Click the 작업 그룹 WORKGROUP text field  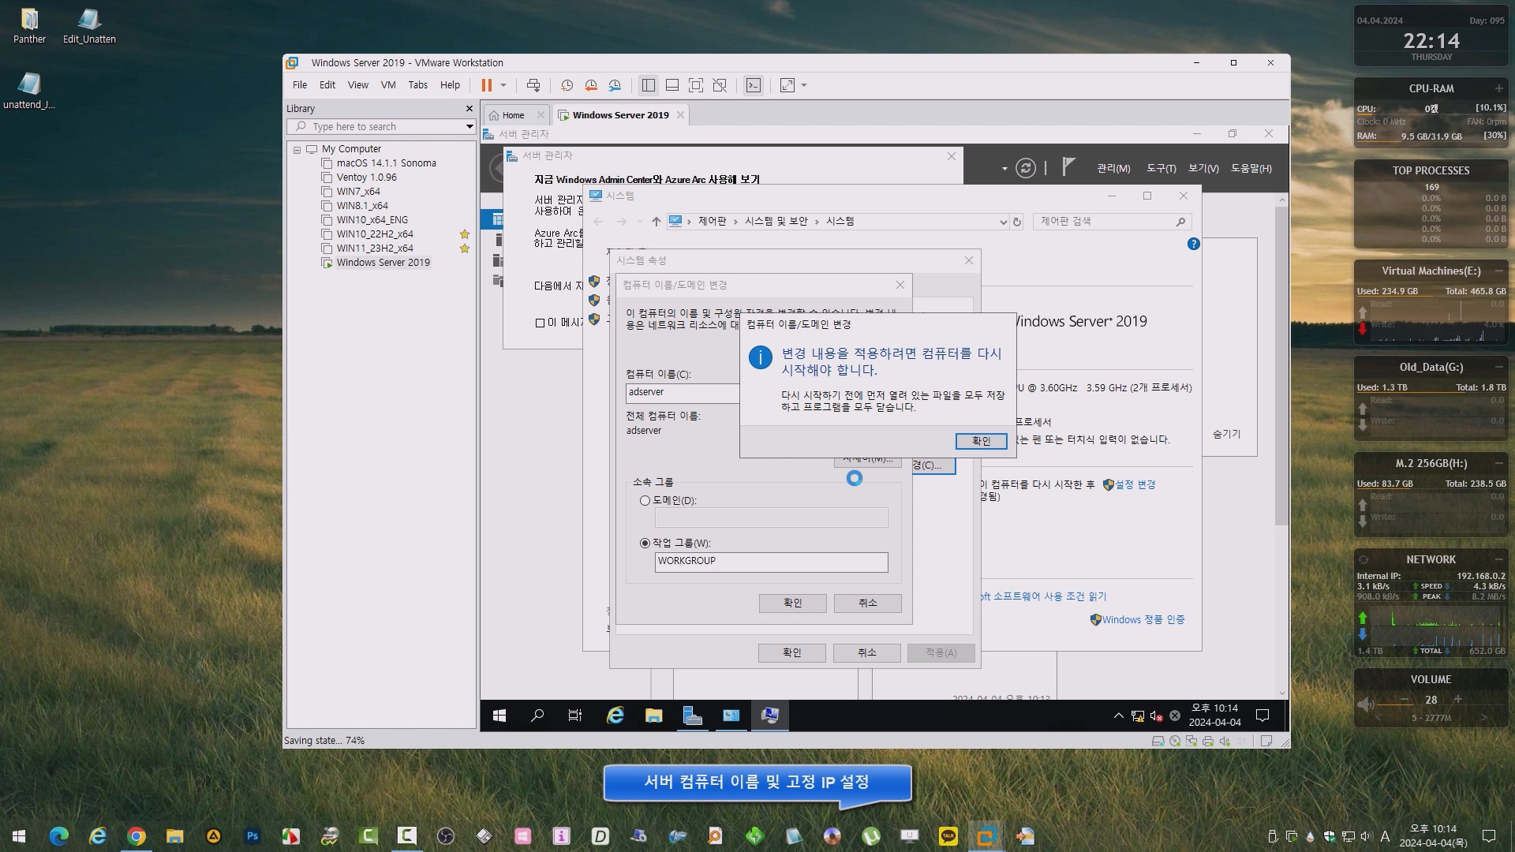click(771, 562)
